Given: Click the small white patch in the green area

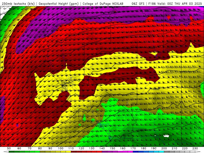Looking at the screenshot, I should tap(166, 136).
